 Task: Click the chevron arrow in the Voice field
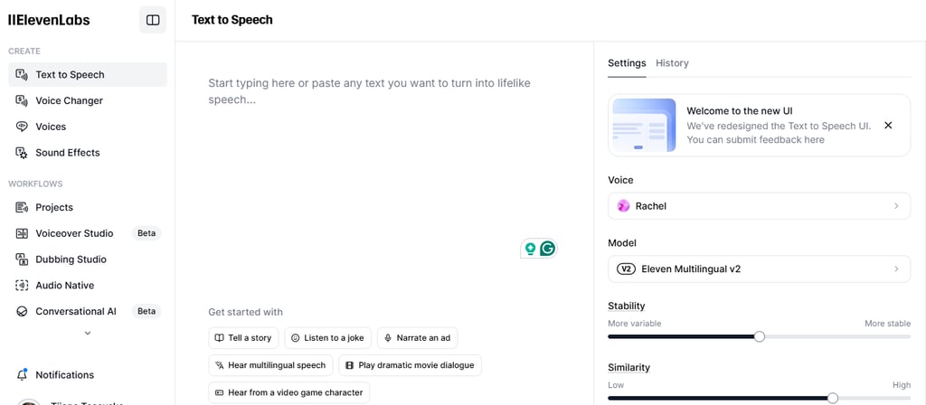(x=896, y=206)
